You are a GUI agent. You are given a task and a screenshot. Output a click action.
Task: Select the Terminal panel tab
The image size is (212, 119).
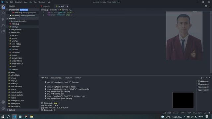click(45, 78)
